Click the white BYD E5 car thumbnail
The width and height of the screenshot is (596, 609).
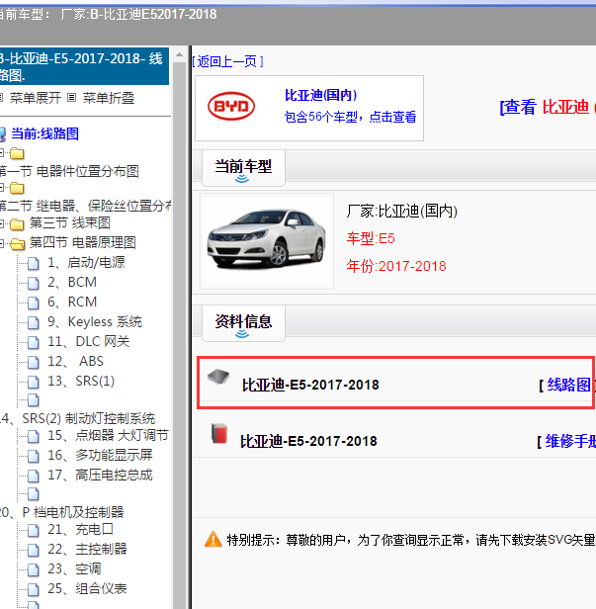click(267, 241)
